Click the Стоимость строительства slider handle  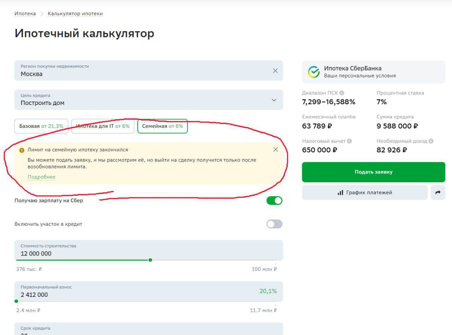click(x=150, y=260)
